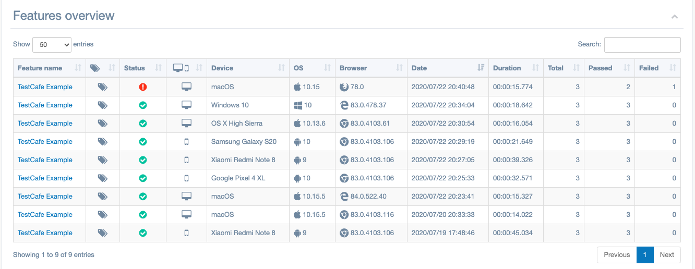Go to Previous page
695x269 pixels.
click(x=617, y=255)
